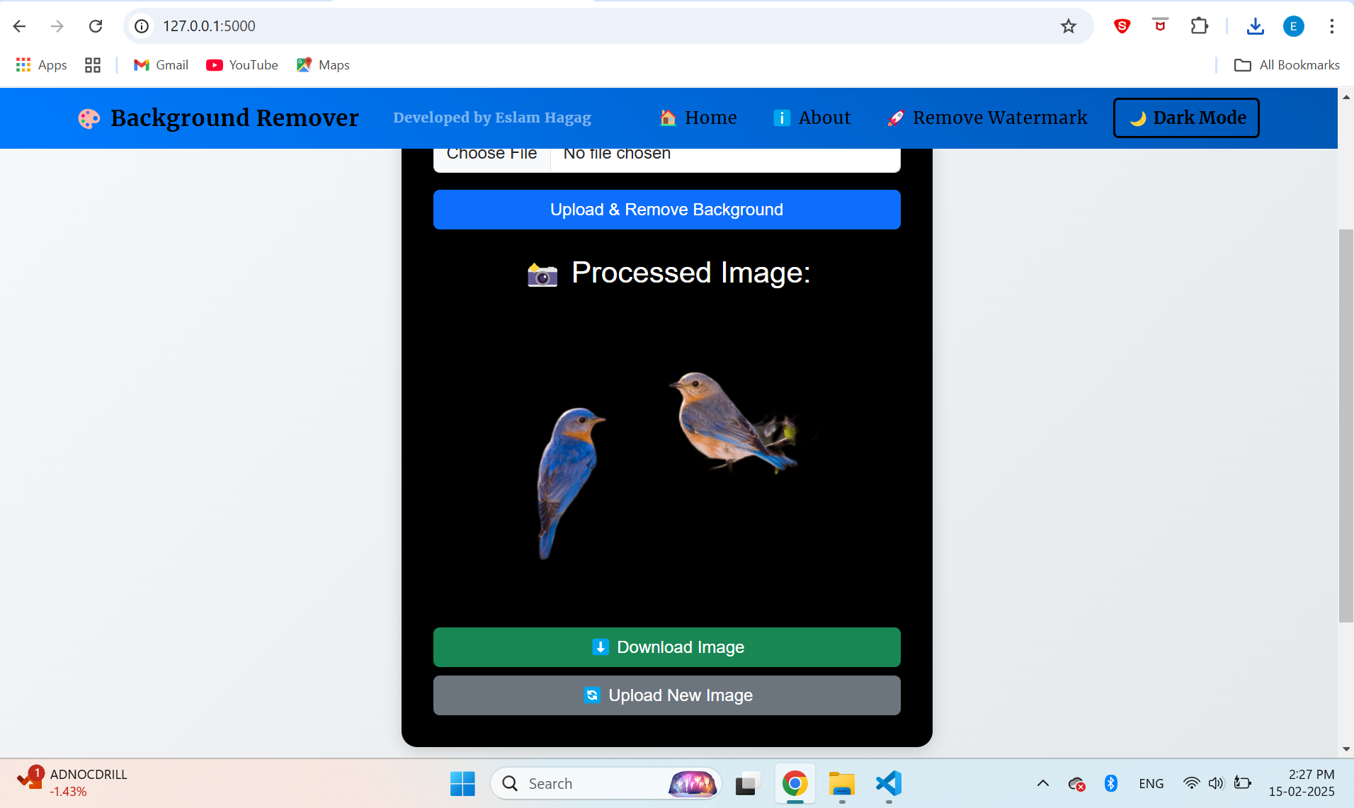Viewport: 1354px width, 808px height.
Task: Open All Bookmarks folder
Action: [x=1287, y=65]
